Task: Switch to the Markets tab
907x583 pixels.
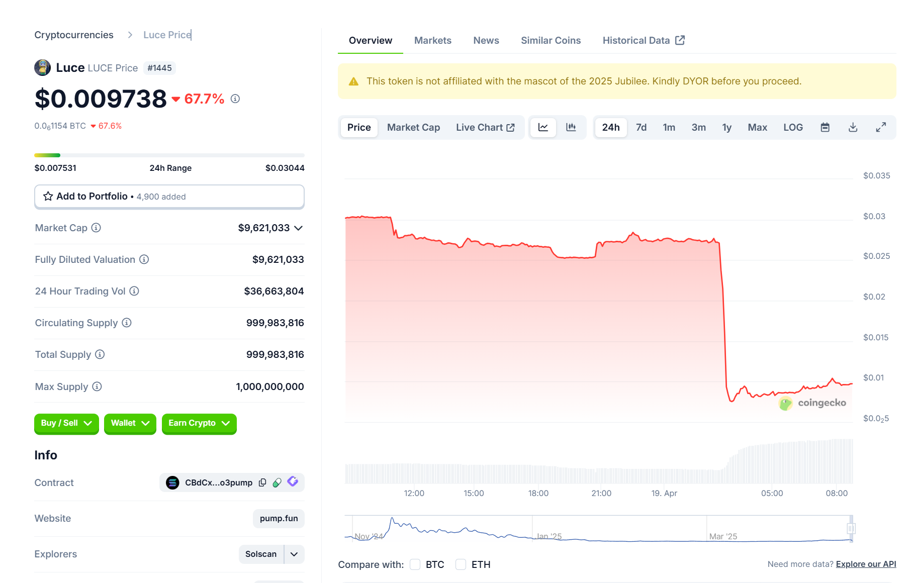Action: [x=432, y=40]
